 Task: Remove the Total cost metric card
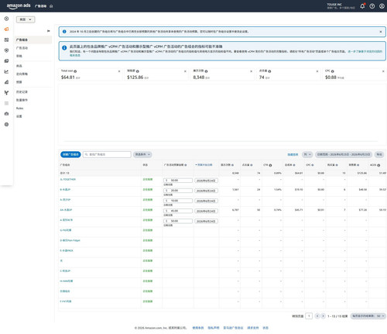pyautogui.click(x=119, y=71)
